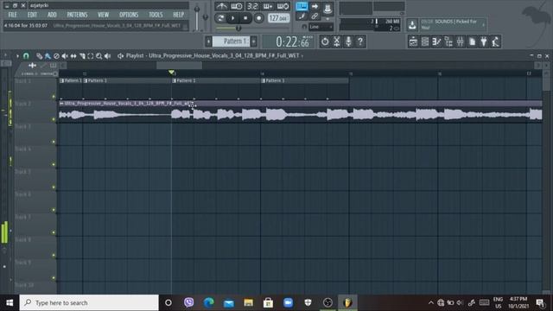Click the tempo display showing 127
Screen dimensions: 553x311
pyautogui.click(x=278, y=18)
